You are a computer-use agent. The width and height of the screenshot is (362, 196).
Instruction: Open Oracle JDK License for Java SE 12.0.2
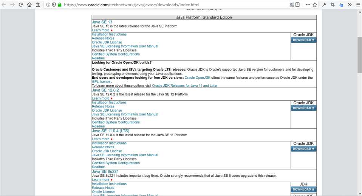click(107, 110)
